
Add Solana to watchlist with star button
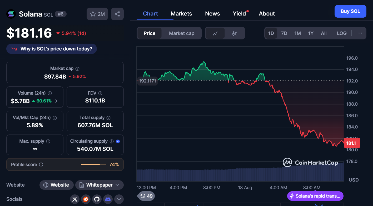[x=97, y=14]
